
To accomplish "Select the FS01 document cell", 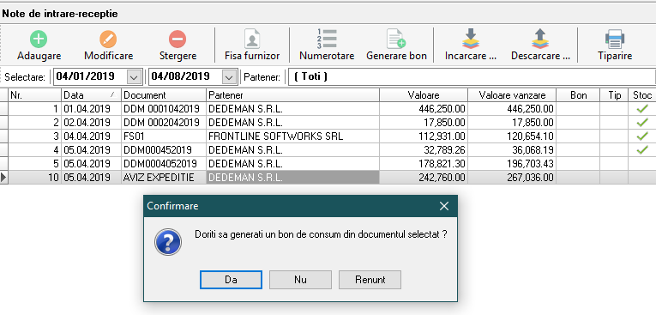I will click(x=164, y=136).
